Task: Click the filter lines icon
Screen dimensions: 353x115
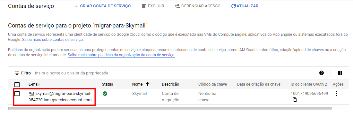Action: pyautogui.click(x=17, y=73)
